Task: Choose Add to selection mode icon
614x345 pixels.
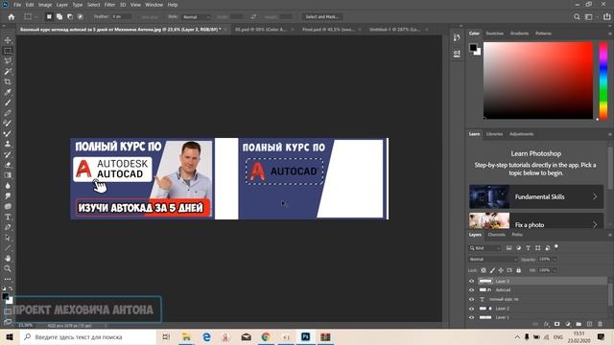Action: pyautogui.click(x=59, y=17)
